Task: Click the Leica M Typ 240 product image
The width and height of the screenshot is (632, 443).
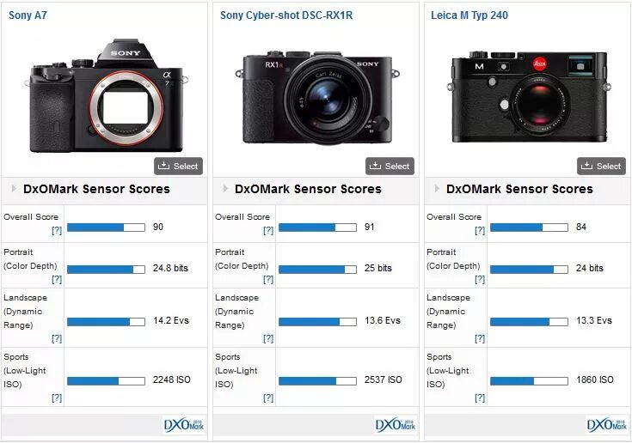Action: pyautogui.click(x=529, y=96)
